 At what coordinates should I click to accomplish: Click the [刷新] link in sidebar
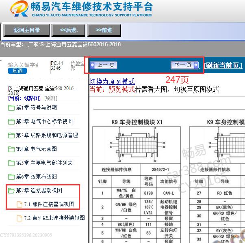point(51,98)
